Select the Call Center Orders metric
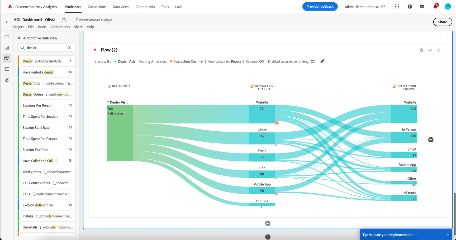 (47, 183)
